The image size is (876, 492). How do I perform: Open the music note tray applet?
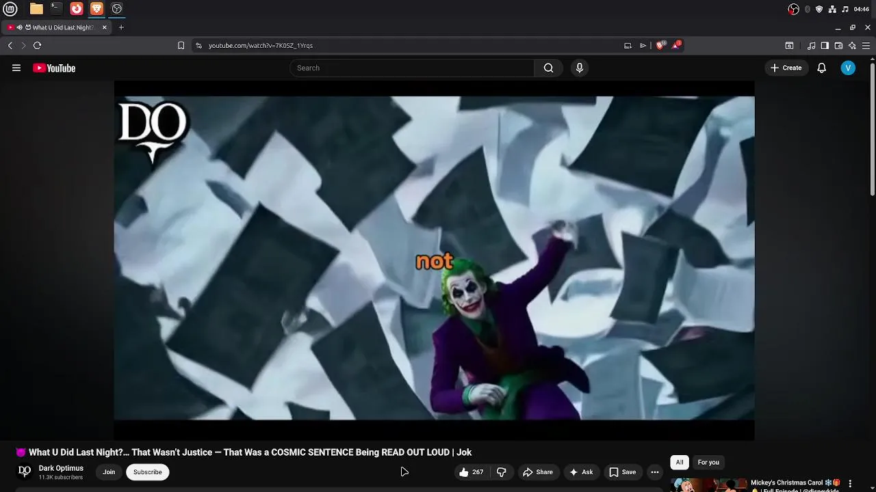pos(845,9)
